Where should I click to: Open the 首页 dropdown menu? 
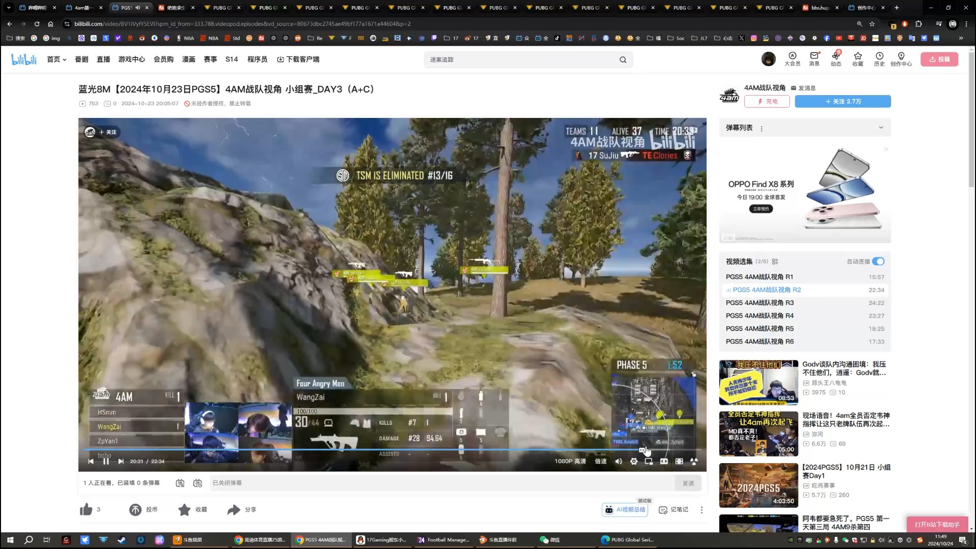[x=56, y=59]
